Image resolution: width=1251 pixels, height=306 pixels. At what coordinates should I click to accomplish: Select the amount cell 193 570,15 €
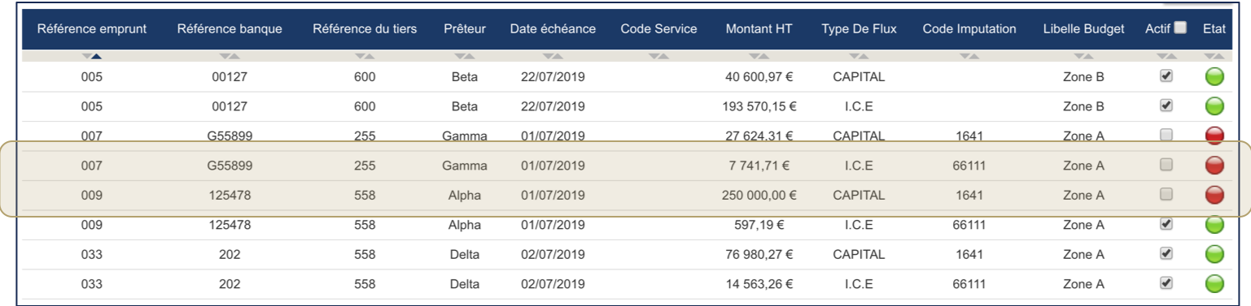coord(759,106)
